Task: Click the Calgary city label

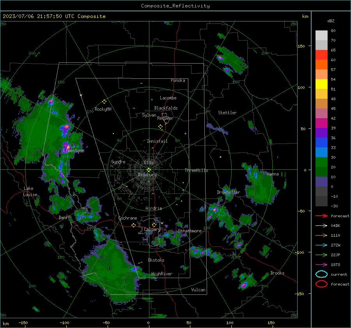Action: [x=152, y=229]
